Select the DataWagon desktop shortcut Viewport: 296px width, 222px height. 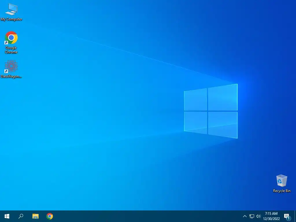[11, 69]
